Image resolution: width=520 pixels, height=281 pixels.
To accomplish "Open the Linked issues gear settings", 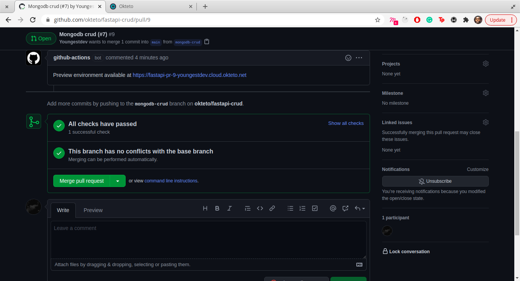I will click(x=485, y=122).
